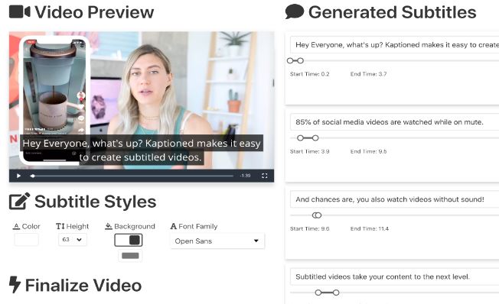The height and width of the screenshot is (304, 499).
Task: Click 'Start Time: 3.9' text
Action: (310, 151)
